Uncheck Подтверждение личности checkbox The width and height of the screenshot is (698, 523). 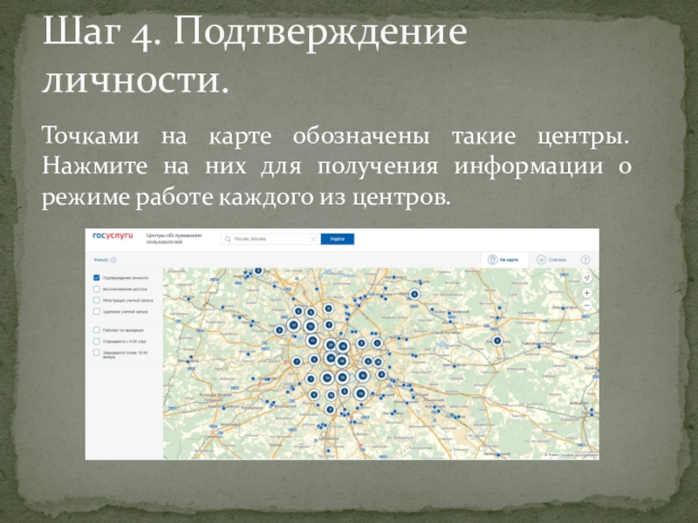pos(96,278)
